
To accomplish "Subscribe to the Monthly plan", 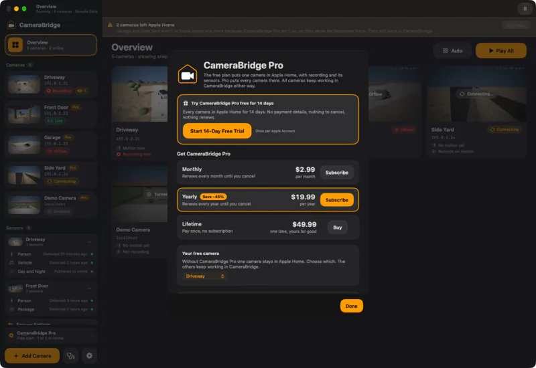I will tap(337, 173).
